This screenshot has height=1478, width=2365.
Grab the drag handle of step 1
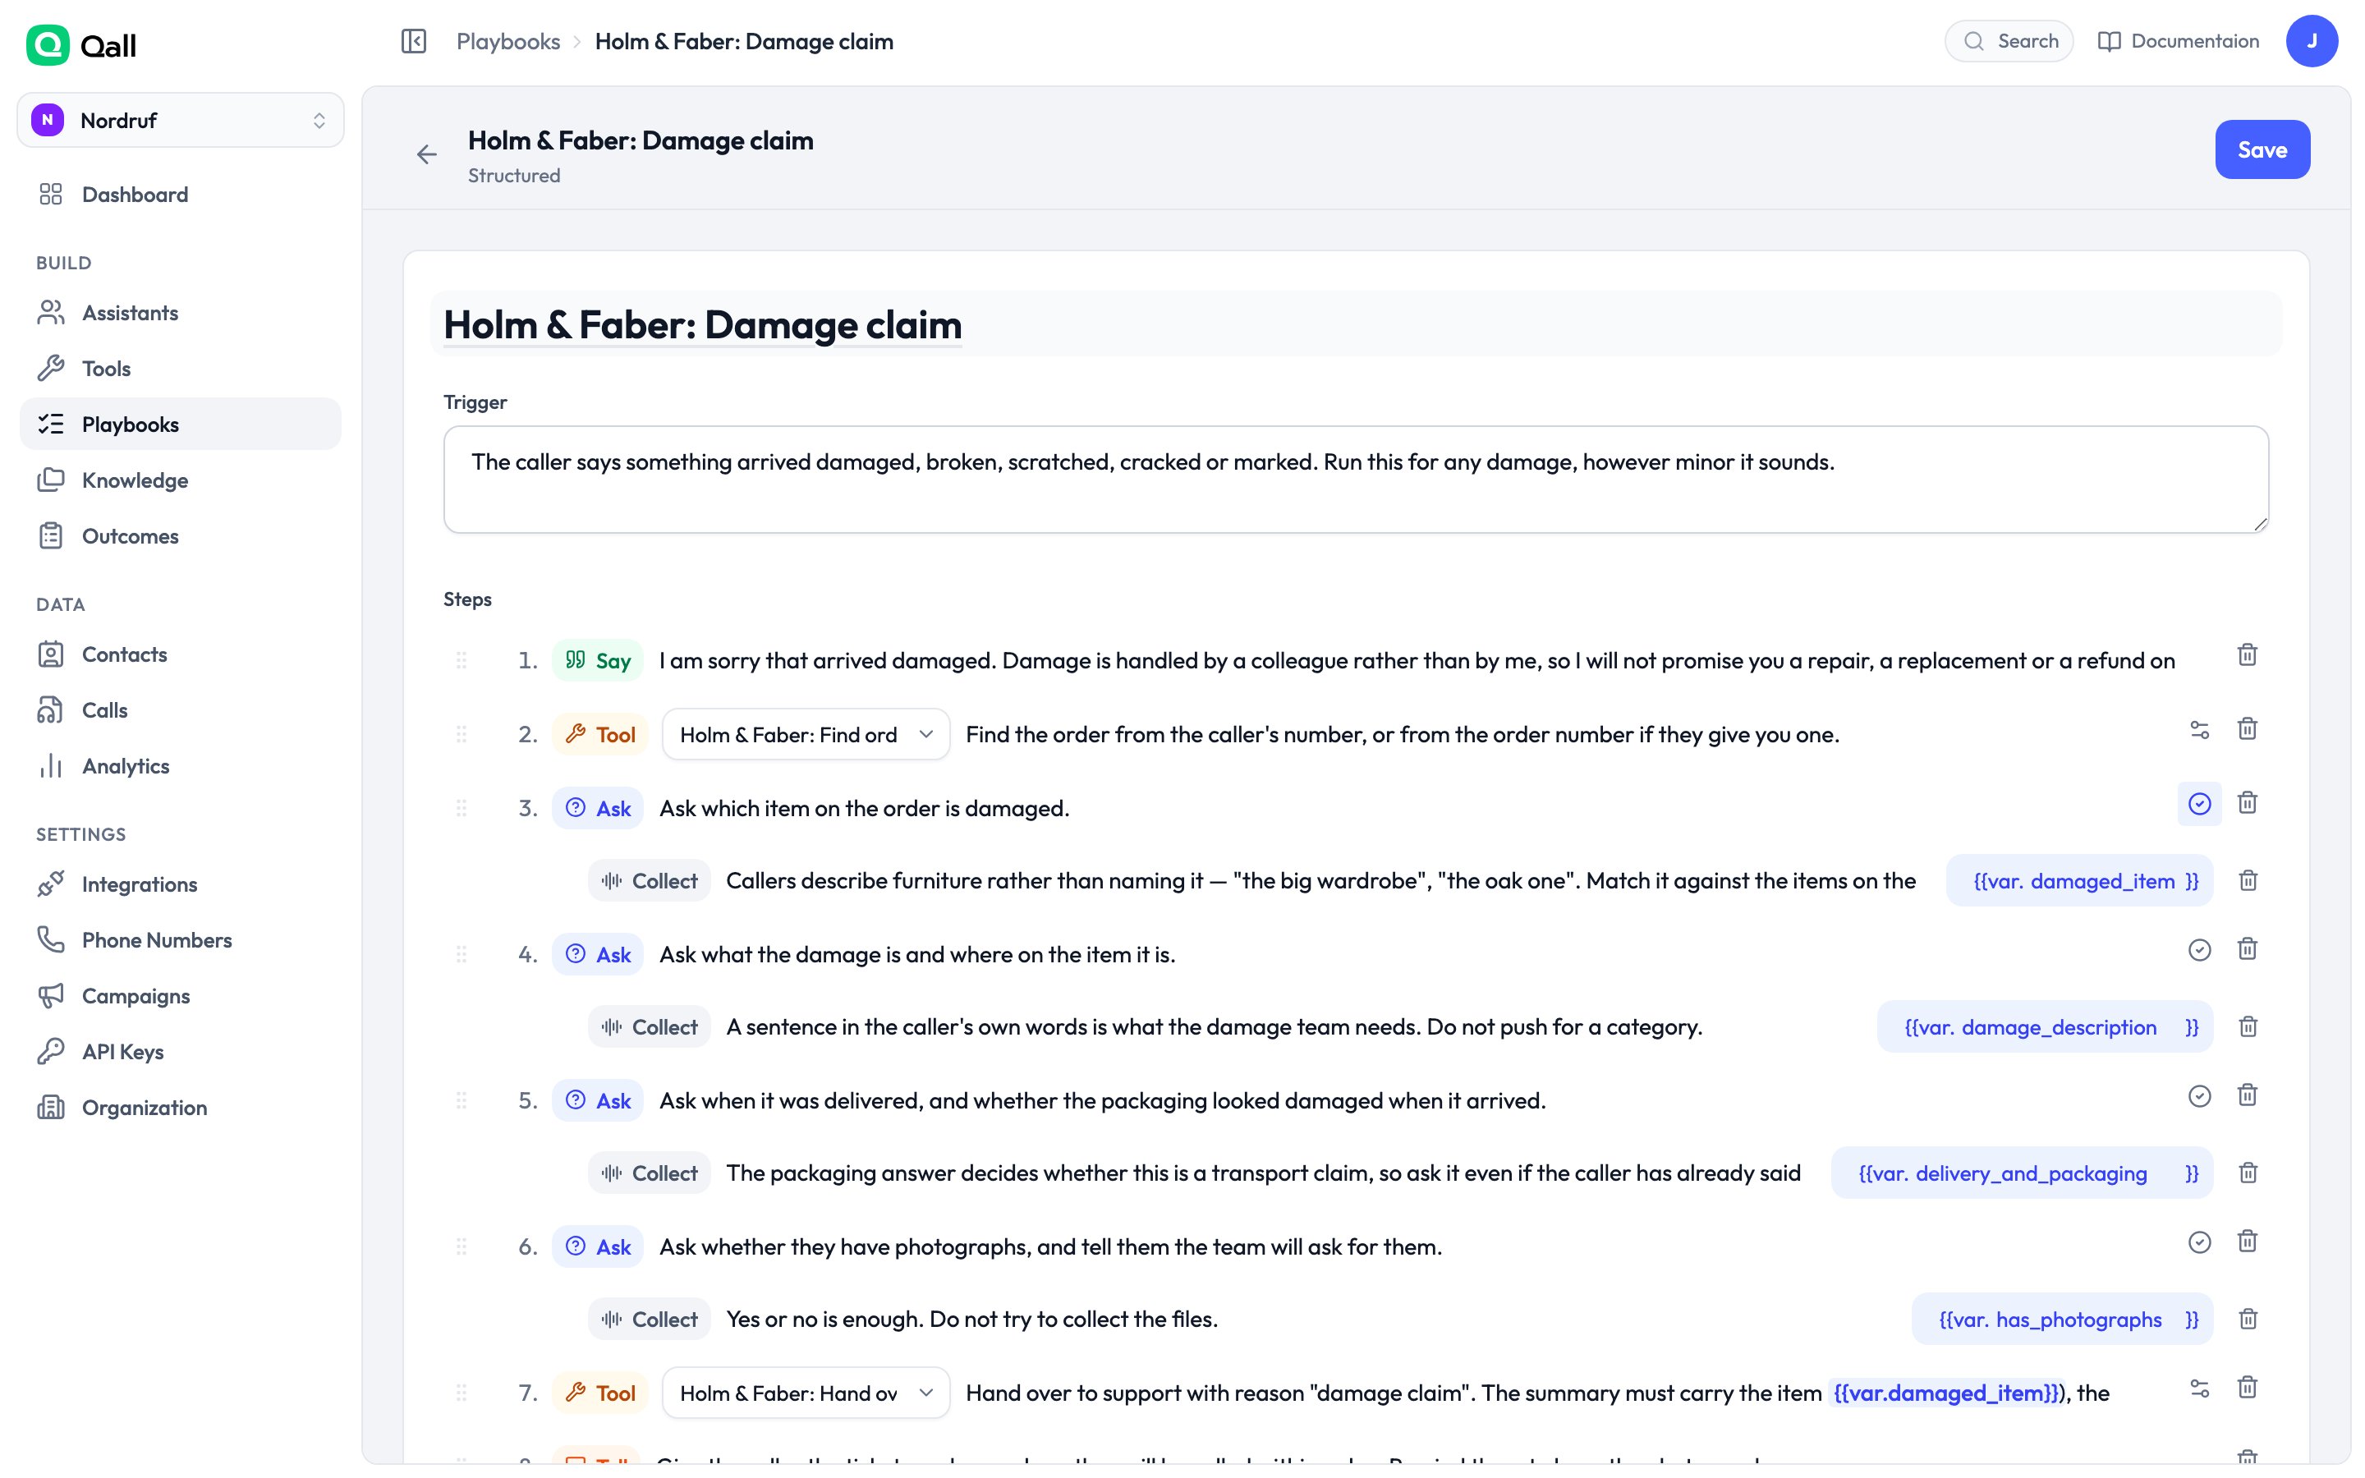pos(462,661)
